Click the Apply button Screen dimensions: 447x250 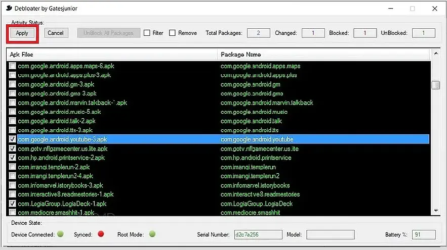[x=22, y=33]
